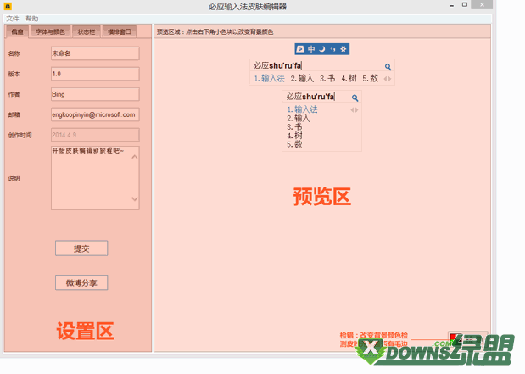Open the 文件 menu
525x374 pixels.
pyautogui.click(x=13, y=19)
